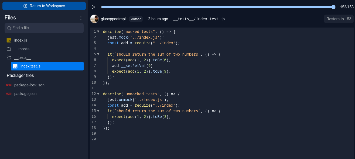355x159 pixels.
Task: Collapse the it block on line 15
Action: (x=98, y=111)
